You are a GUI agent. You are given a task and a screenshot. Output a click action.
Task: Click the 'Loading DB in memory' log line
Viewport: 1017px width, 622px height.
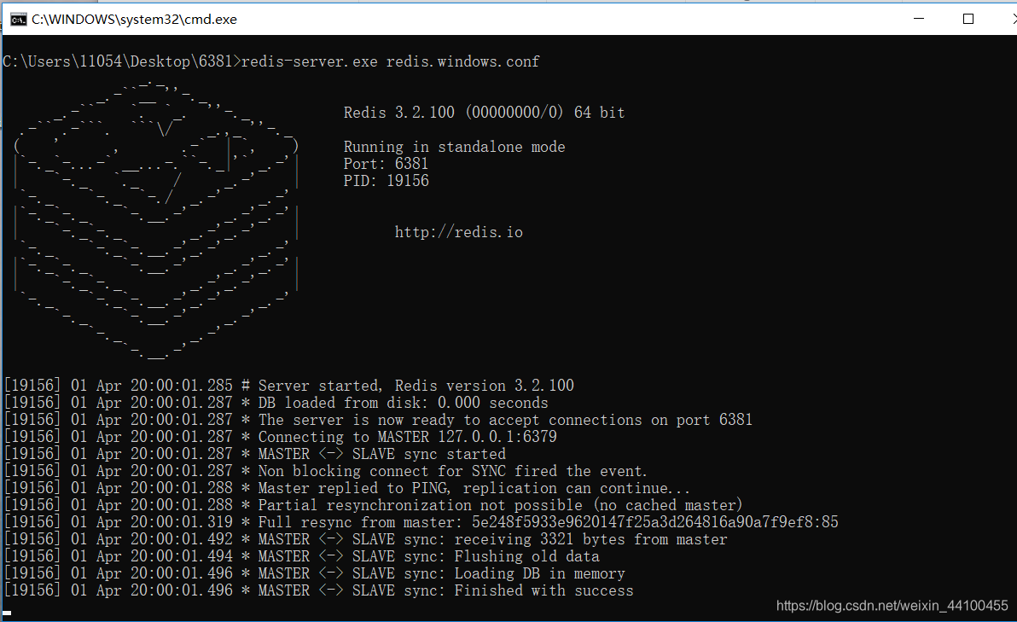315,573
